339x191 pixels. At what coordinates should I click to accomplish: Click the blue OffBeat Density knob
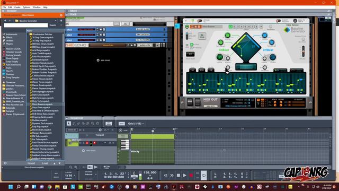click(x=265, y=36)
